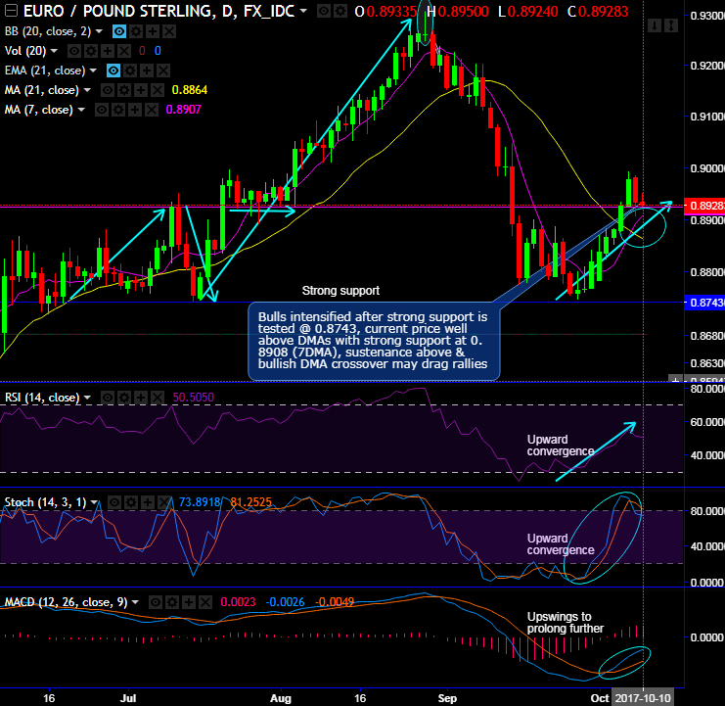This screenshot has height=706, width=725.
Task: Click the MACD histogram value 0.0023
Action: pos(238,602)
